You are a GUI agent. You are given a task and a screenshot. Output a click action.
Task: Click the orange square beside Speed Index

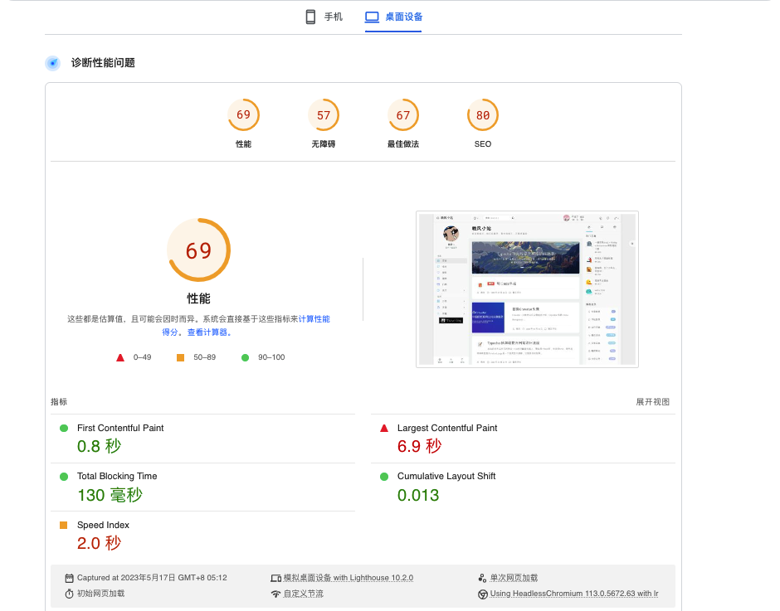click(x=64, y=525)
